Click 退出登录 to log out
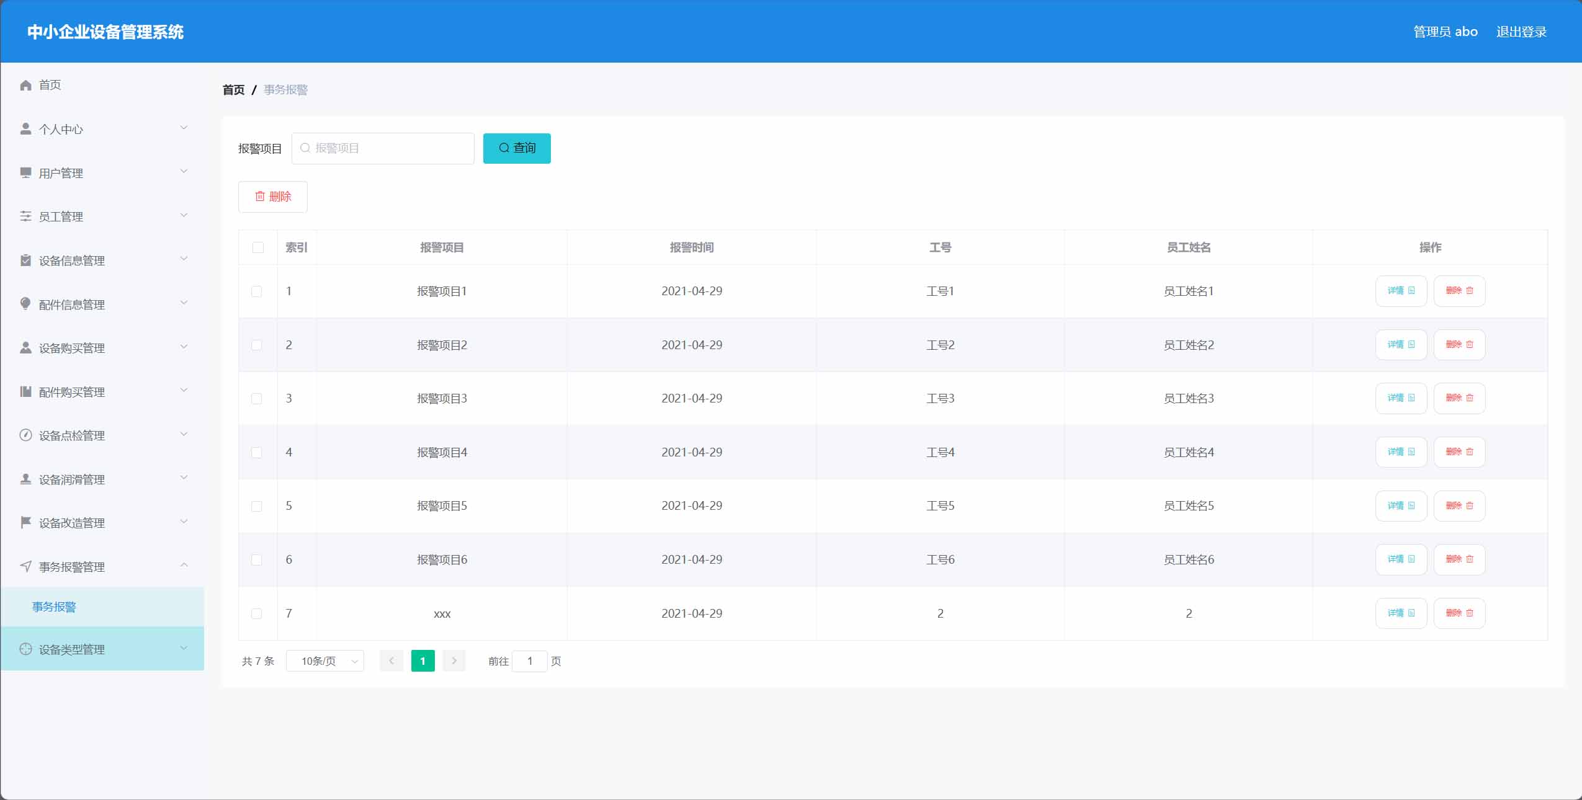This screenshot has height=800, width=1582. coord(1521,32)
